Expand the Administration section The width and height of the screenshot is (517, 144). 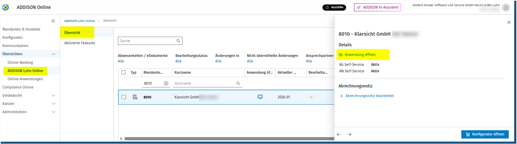pos(54,112)
